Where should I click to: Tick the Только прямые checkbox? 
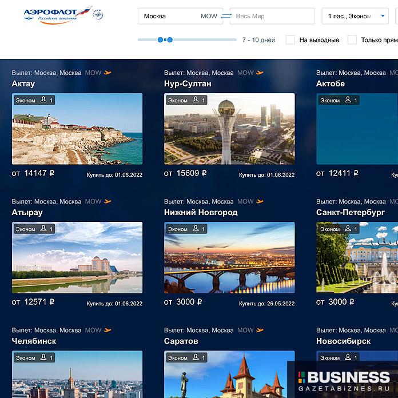[x=352, y=40]
